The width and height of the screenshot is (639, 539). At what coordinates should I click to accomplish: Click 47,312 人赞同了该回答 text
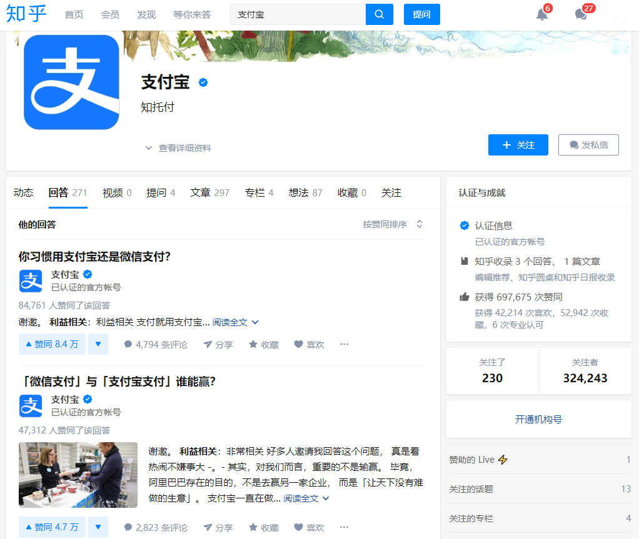click(x=64, y=430)
